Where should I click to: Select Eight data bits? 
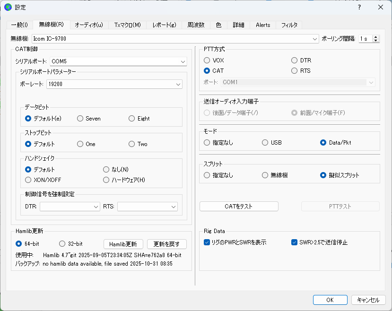139,119
